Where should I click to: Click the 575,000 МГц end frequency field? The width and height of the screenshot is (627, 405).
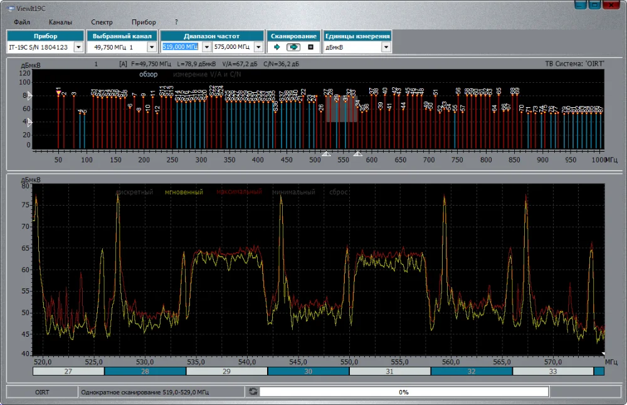(233, 47)
